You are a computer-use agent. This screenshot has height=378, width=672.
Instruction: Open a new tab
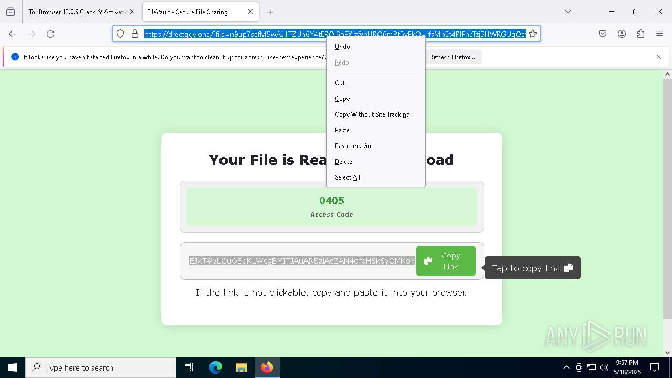[270, 12]
